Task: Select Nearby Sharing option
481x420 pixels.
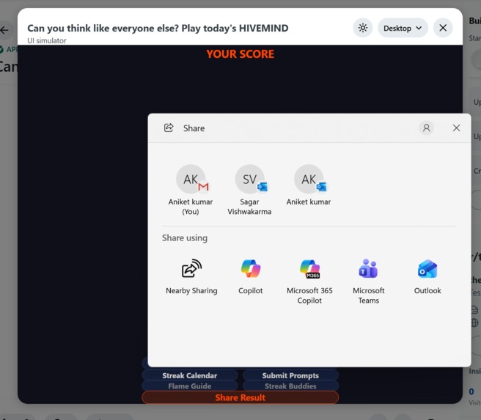Action: coord(191,277)
